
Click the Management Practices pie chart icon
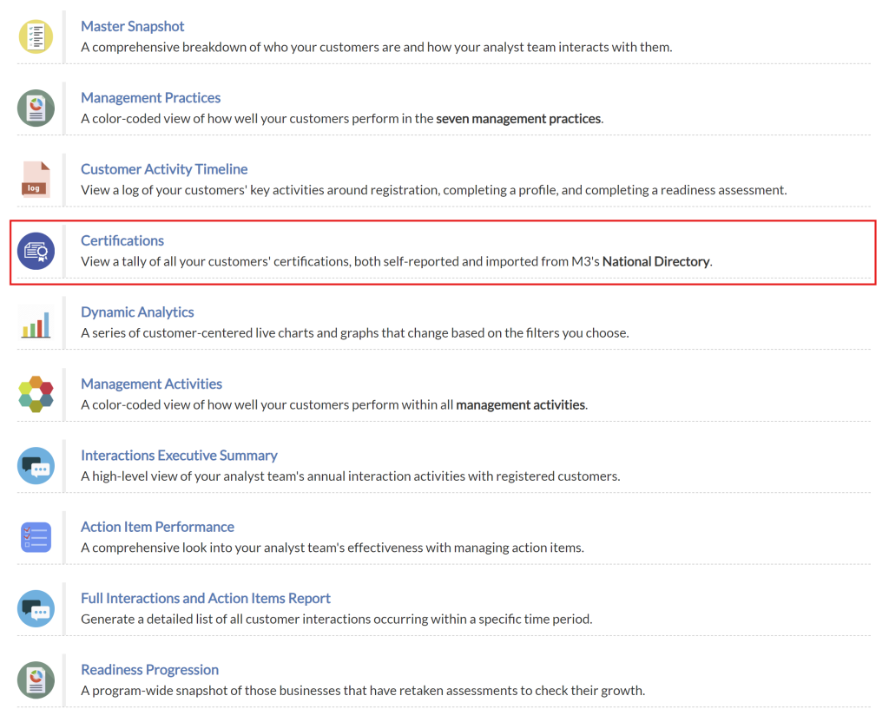tap(36, 108)
